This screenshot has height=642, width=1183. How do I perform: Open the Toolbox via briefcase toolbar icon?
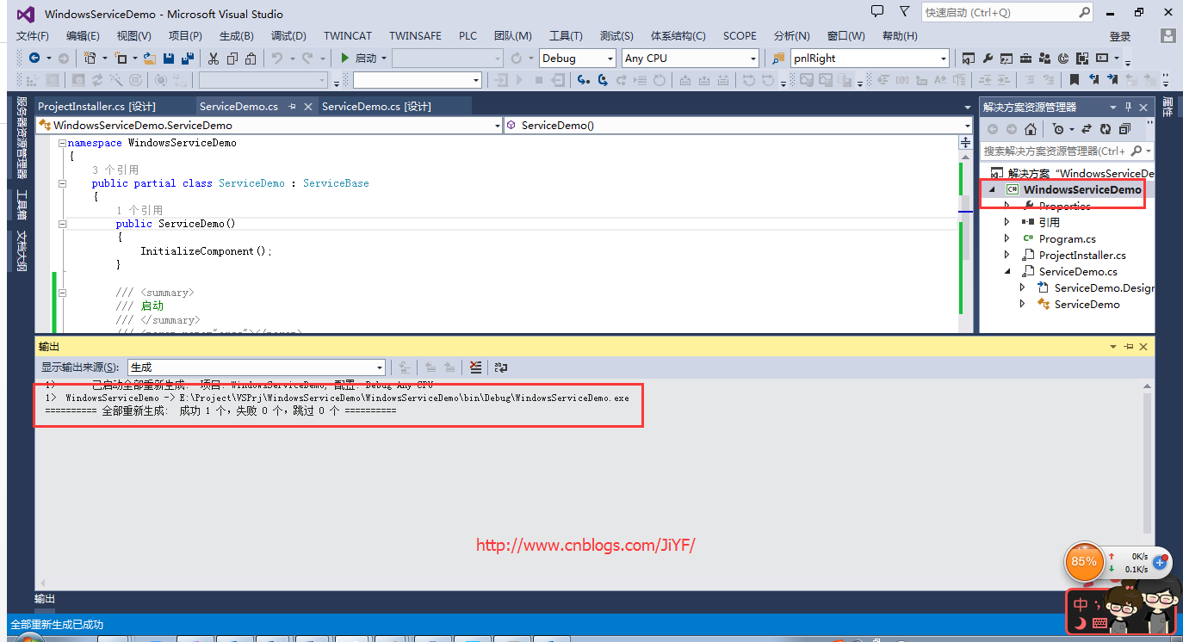1025,59
